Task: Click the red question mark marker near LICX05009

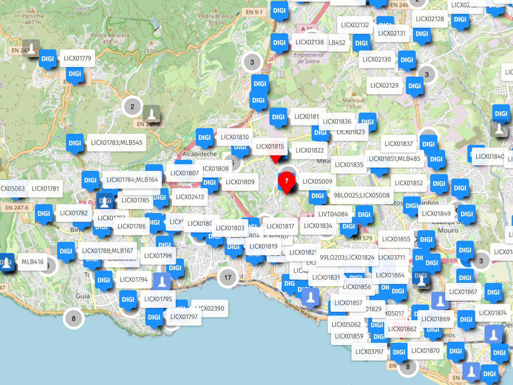Action: click(287, 181)
